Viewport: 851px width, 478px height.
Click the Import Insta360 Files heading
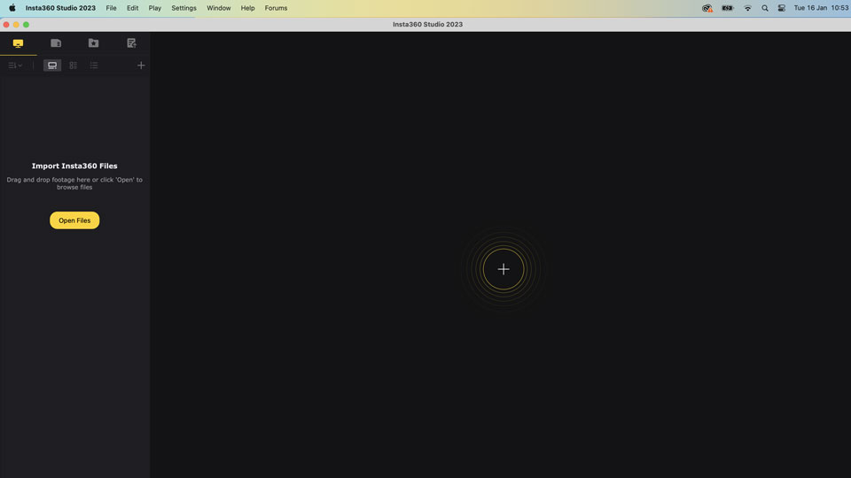coord(74,166)
